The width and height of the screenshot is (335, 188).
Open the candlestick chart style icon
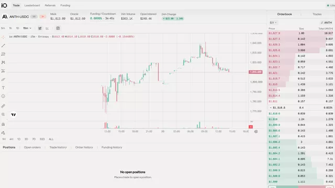coord(40,28)
